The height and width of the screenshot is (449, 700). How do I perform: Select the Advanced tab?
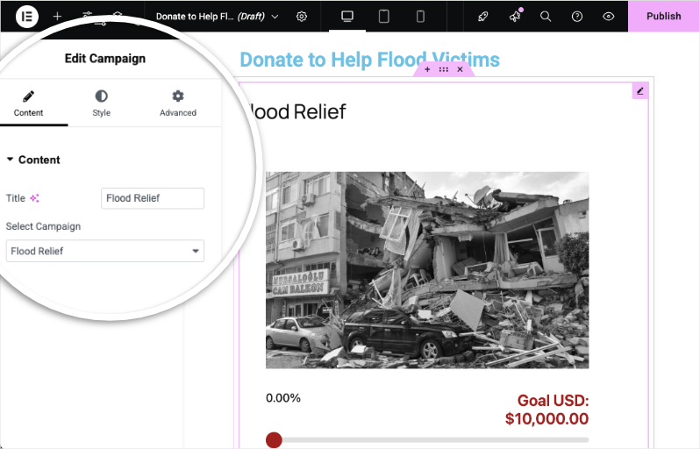178,103
